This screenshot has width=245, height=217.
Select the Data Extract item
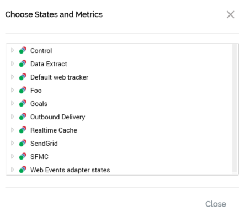(49, 64)
